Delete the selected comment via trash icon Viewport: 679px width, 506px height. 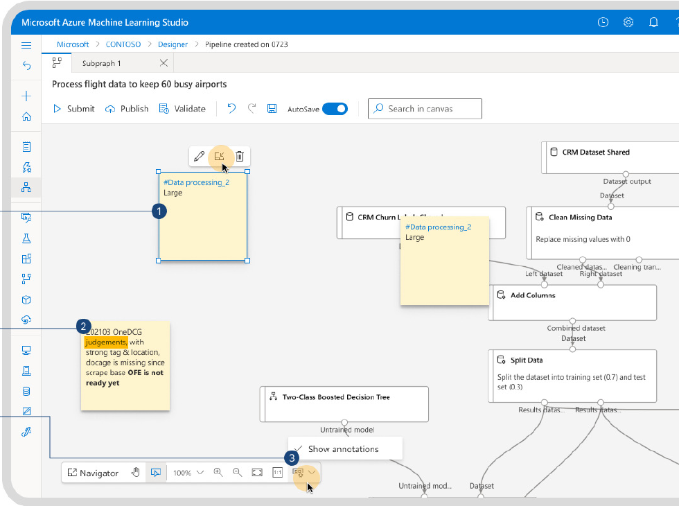[240, 156]
